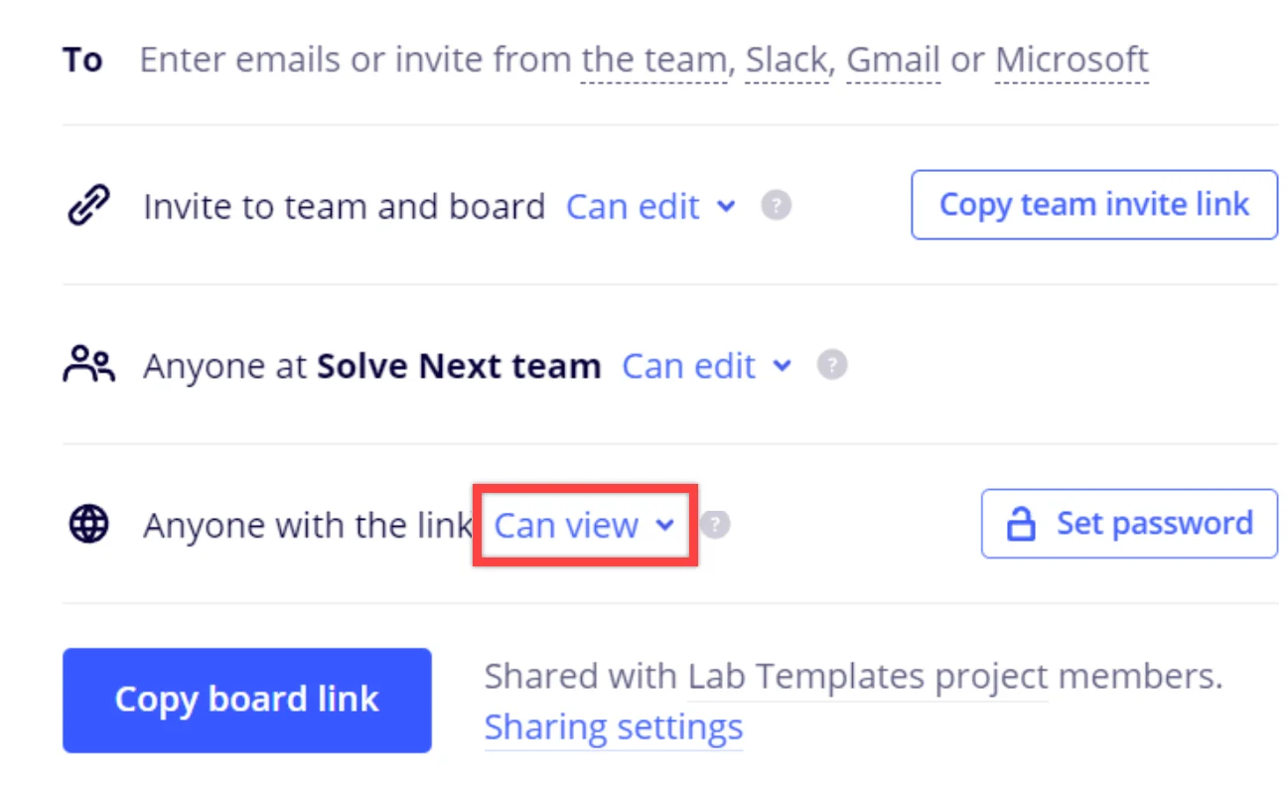Click the Copy team invite link button
Viewport: 1287px width, 792px height.
click(1094, 205)
